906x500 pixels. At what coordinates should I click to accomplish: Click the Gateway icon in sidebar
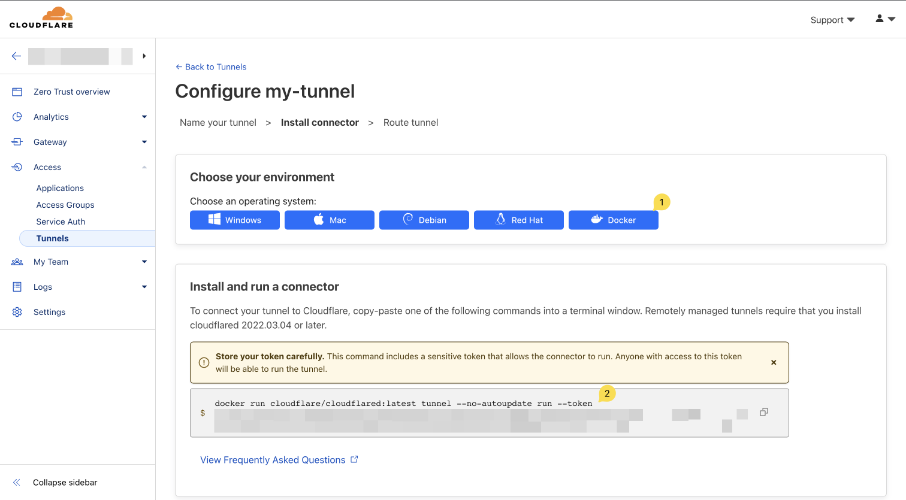(17, 142)
